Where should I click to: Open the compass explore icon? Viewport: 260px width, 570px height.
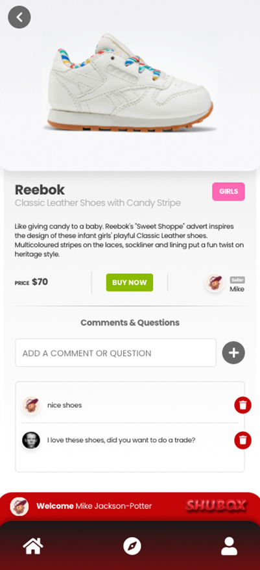[132, 546]
